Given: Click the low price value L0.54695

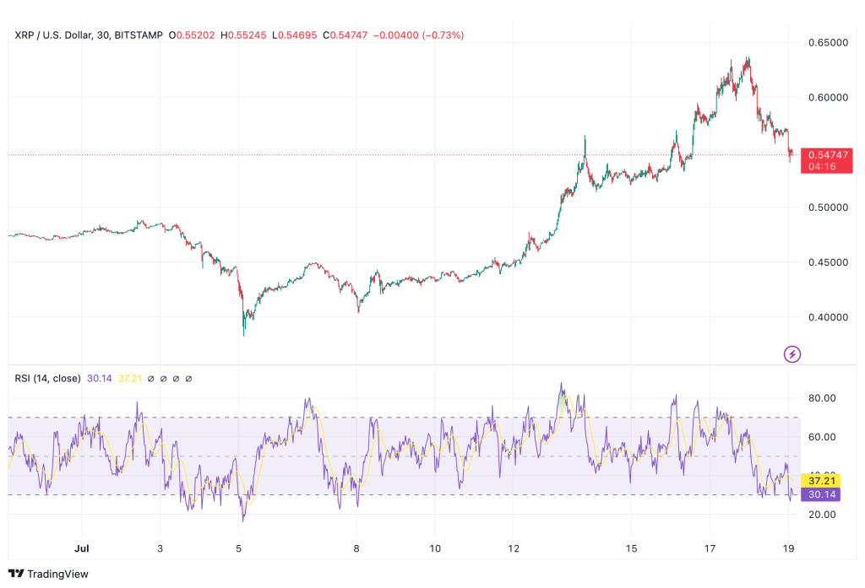Looking at the screenshot, I should [x=295, y=35].
